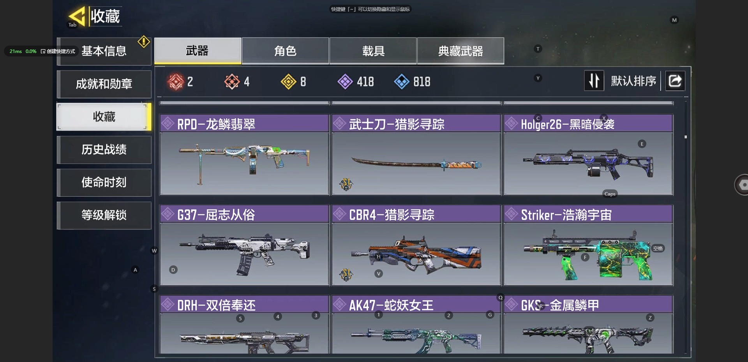
Task: Click the yellow back arrow icon
Action: point(77,16)
